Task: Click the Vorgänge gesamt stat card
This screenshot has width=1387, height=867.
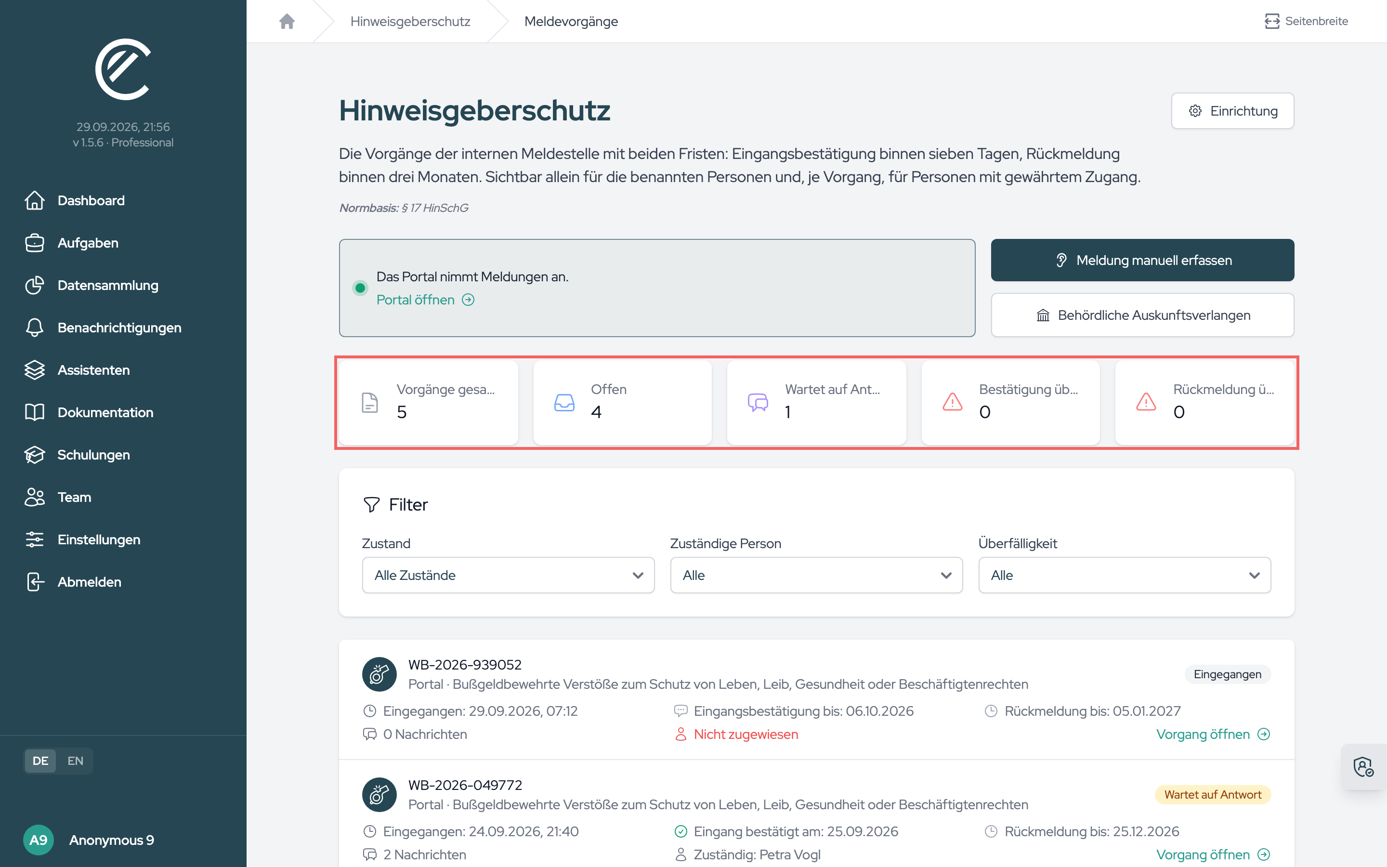Action: click(x=429, y=403)
